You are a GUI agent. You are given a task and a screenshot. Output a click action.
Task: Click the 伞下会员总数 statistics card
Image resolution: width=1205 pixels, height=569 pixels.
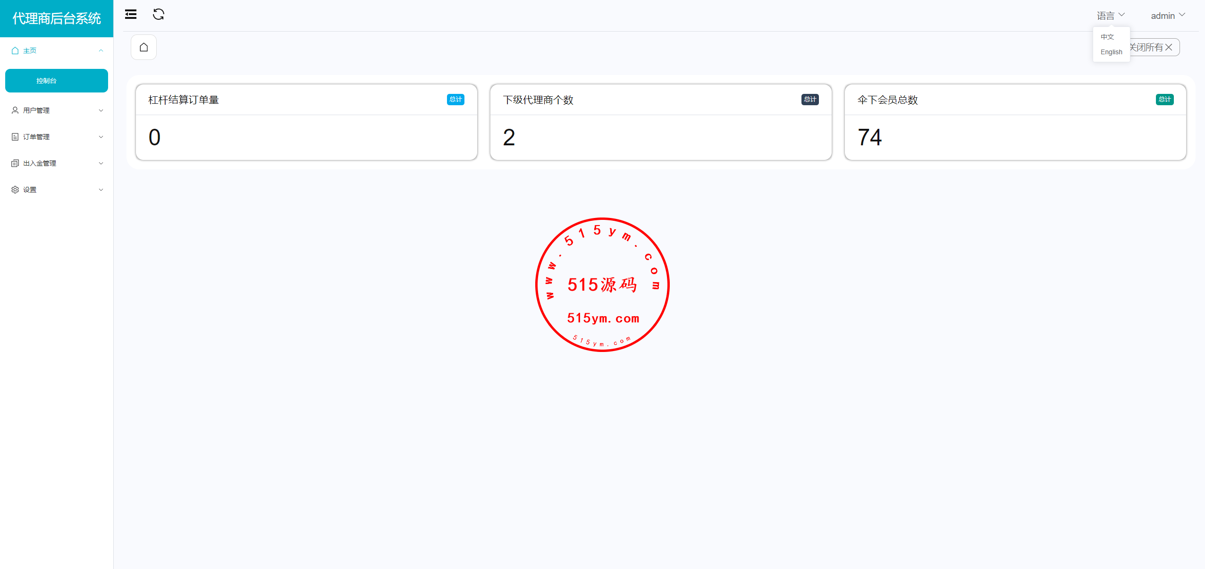1015,123
